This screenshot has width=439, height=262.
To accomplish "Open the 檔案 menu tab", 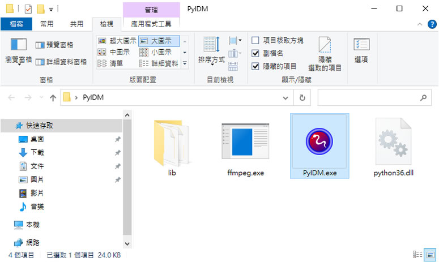I will coord(16,24).
